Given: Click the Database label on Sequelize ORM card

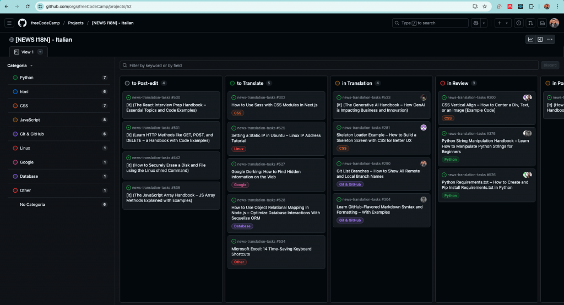Looking at the screenshot, I should pyautogui.click(x=242, y=226).
